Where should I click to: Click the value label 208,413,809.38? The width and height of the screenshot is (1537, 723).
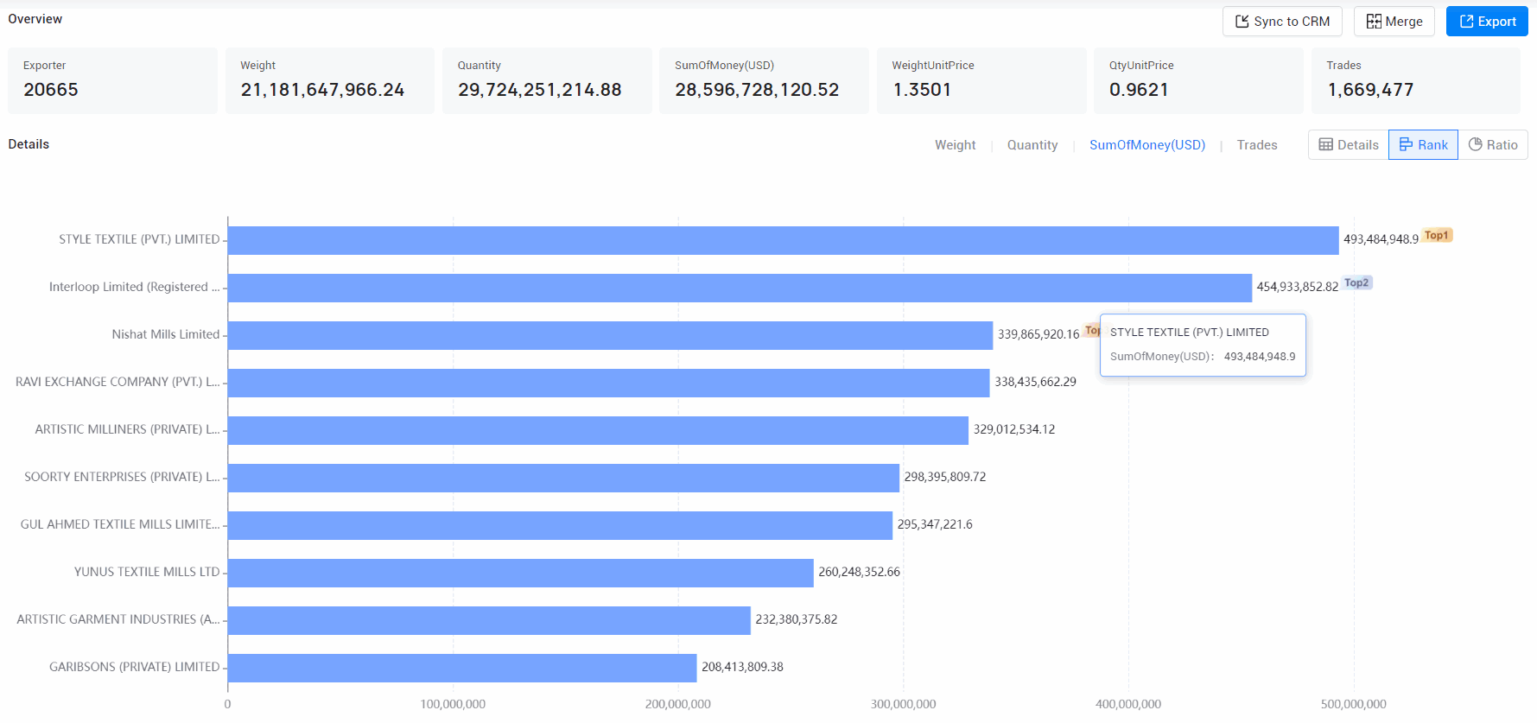point(742,667)
